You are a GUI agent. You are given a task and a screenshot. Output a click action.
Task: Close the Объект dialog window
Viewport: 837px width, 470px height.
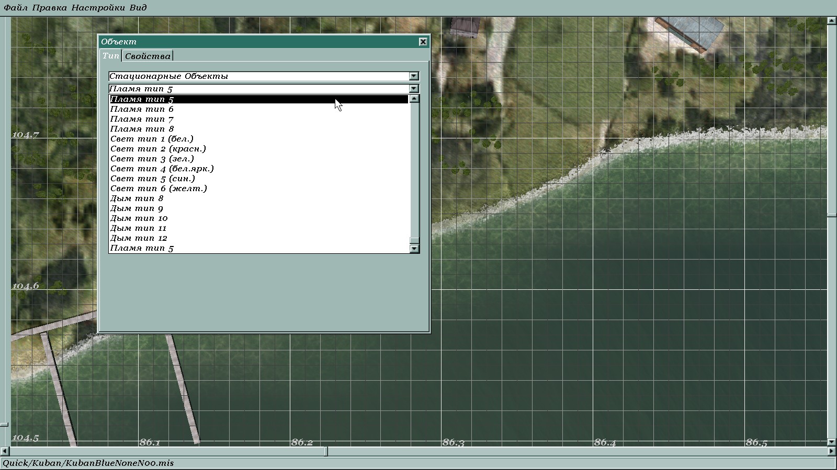423,42
